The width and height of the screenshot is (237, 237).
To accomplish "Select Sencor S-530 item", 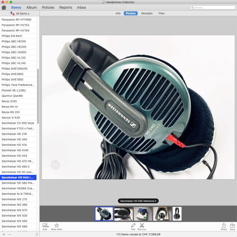I will click(18, 118).
